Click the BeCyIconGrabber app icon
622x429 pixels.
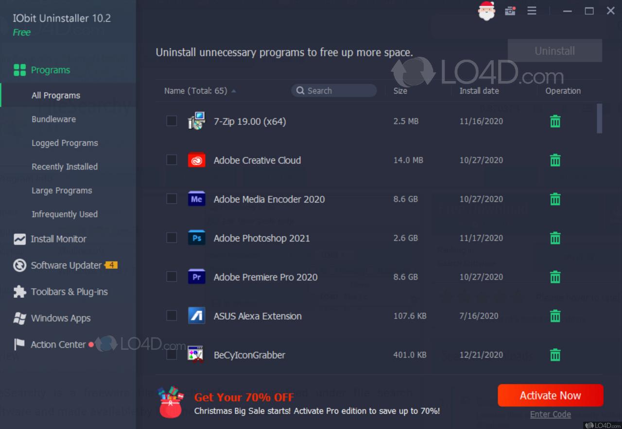[x=195, y=354]
